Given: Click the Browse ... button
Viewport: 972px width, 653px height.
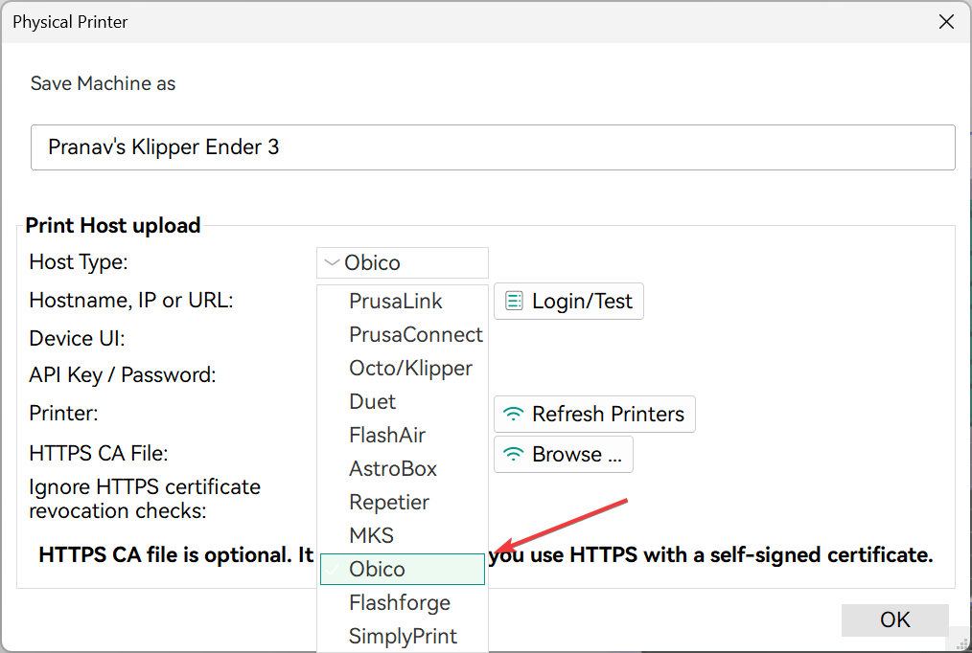Looking at the screenshot, I should pyautogui.click(x=564, y=454).
